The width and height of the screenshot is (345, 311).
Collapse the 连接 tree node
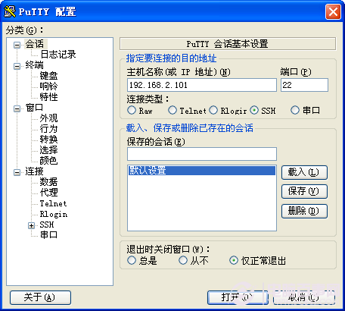click(17, 173)
